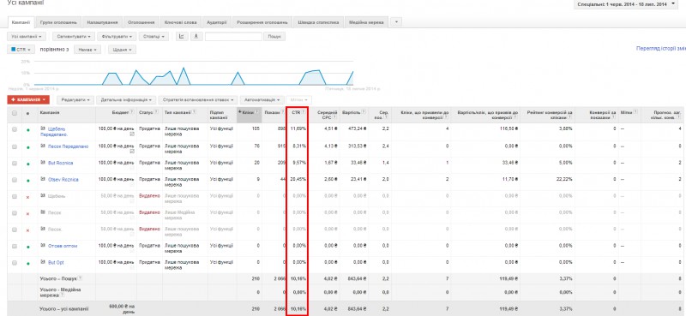Click budget edit icon in Песок Переделано row
The height and width of the screenshot is (316, 686).
pyautogui.click(x=132, y=151)
